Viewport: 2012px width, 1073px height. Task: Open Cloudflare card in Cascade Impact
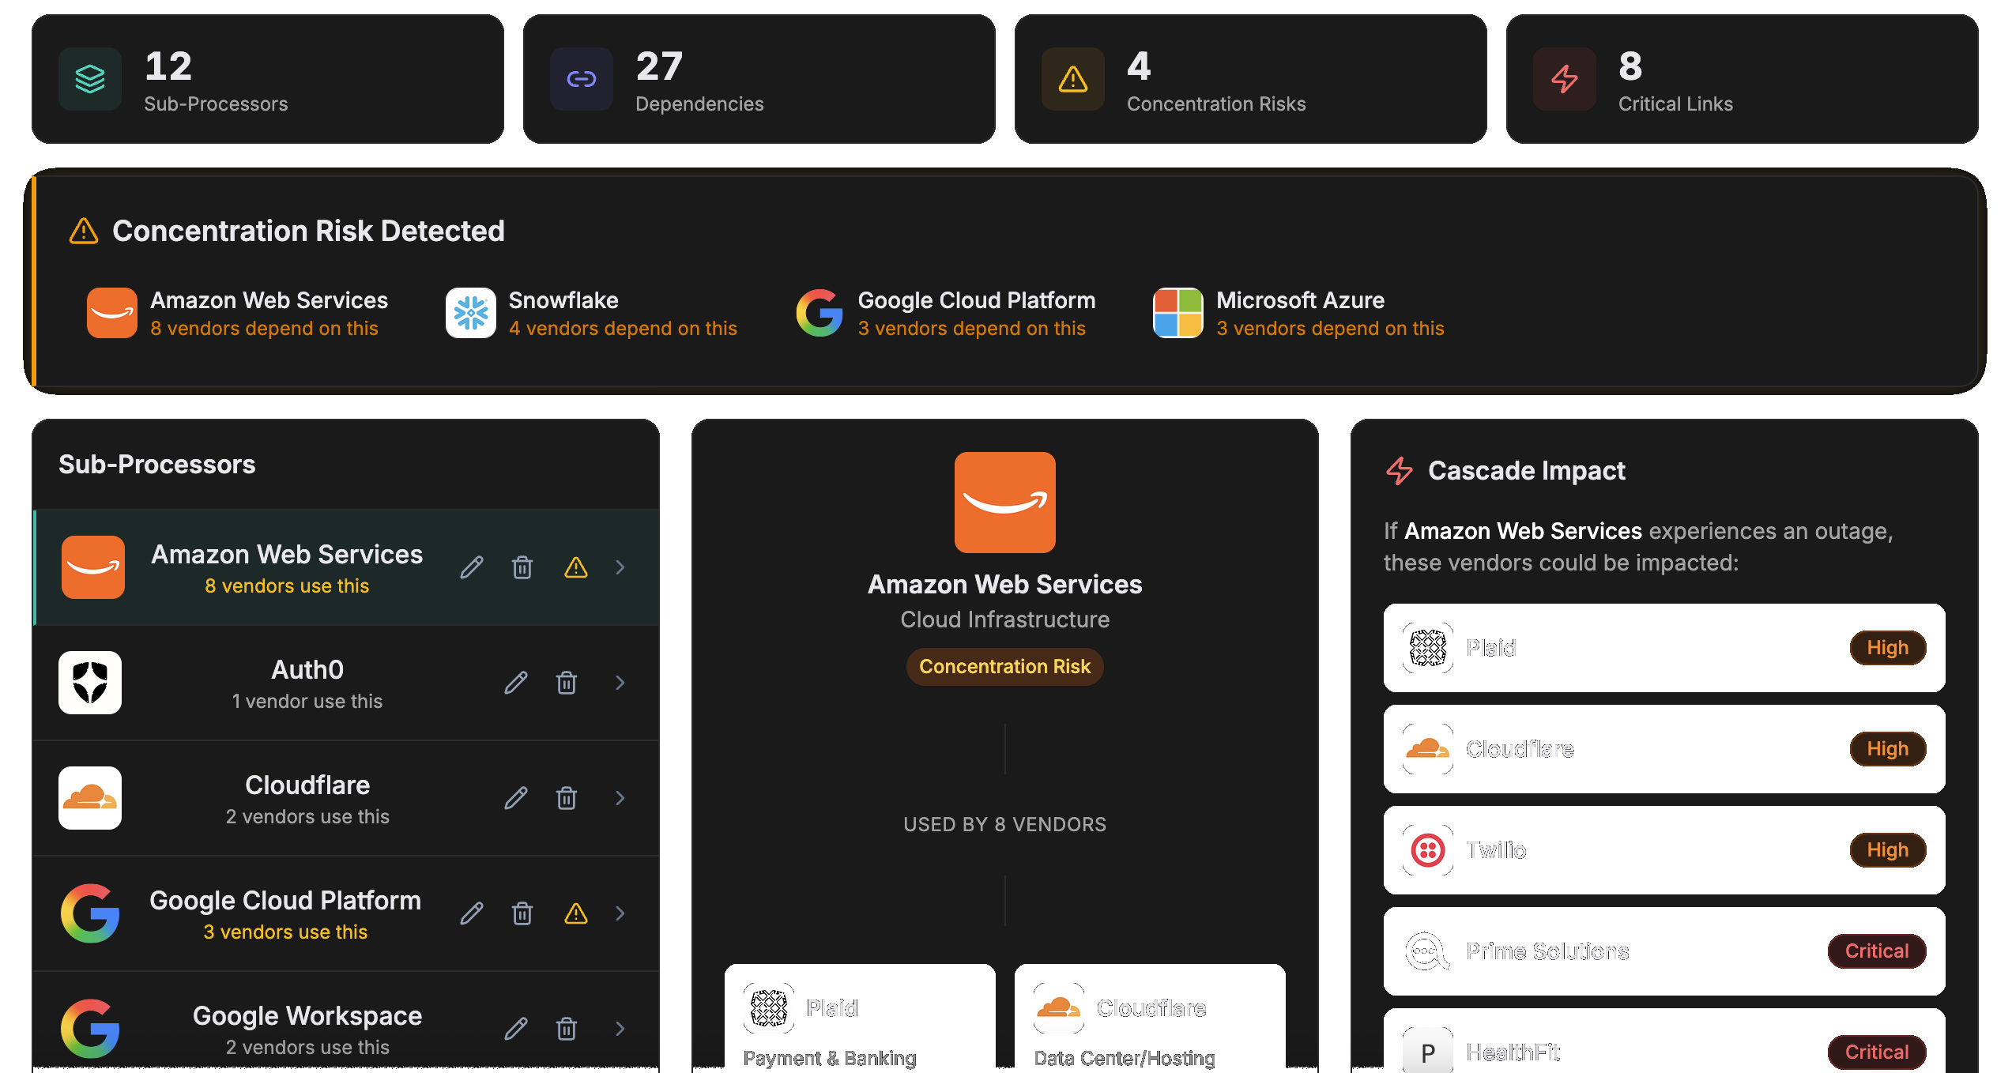click(x=1664, y=749)
